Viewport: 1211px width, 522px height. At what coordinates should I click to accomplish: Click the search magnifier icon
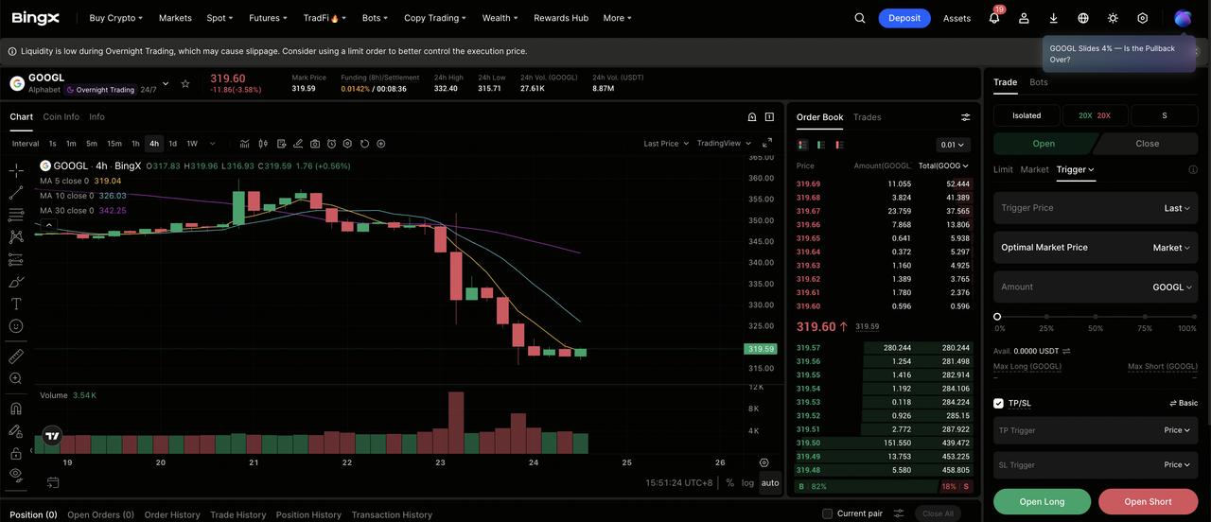[x=860, y=18]
